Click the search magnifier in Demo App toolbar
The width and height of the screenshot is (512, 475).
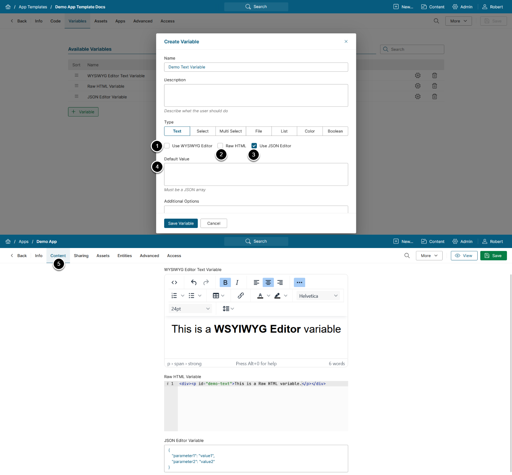(407, 256)
